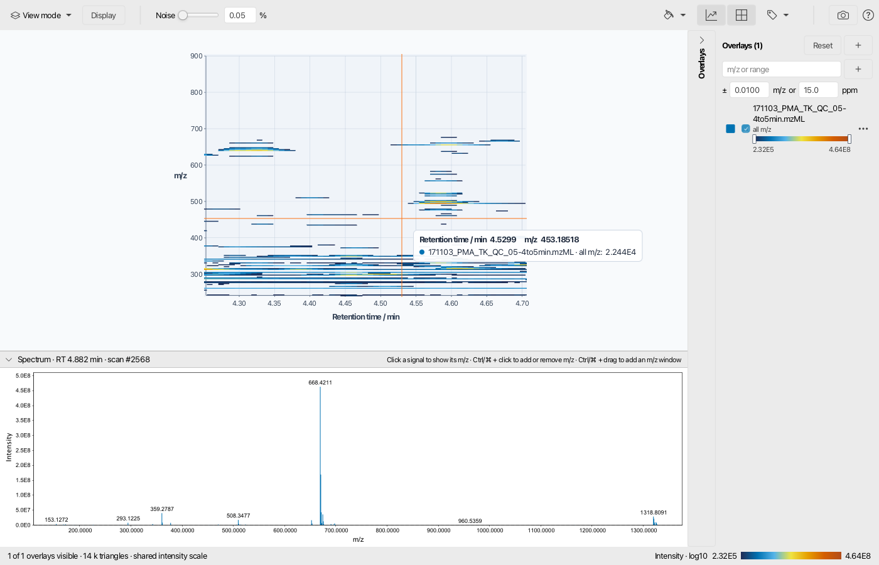Take a snapshot with the camera icon
879x565 pixels.
tap(843, 15)
